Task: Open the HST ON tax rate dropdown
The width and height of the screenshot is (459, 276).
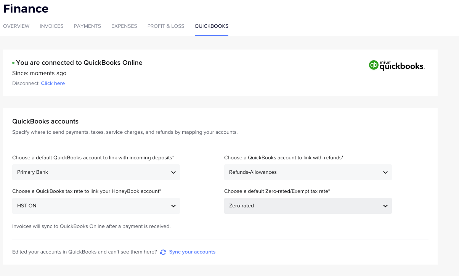Action: click(x=96, y=206)
